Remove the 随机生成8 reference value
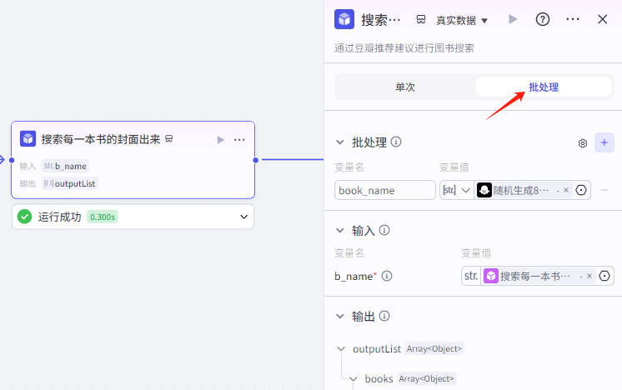This screenshot has height=390, width=622. pyautogui.click(x=566, y=190)
